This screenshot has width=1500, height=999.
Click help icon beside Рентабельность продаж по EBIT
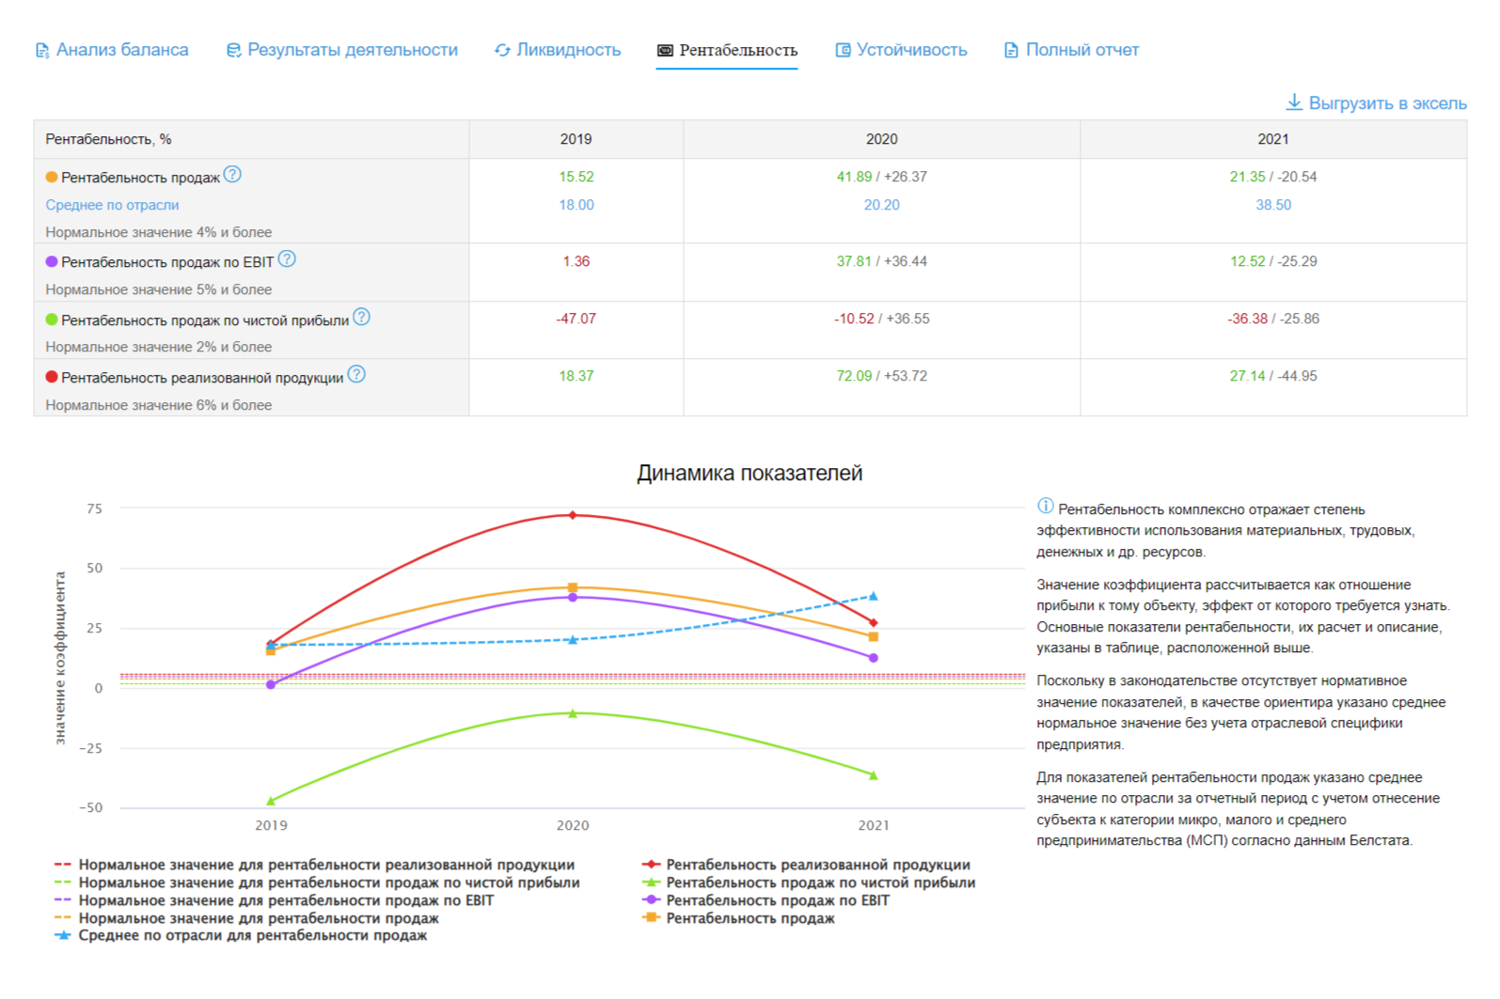[x=287, y=259]
